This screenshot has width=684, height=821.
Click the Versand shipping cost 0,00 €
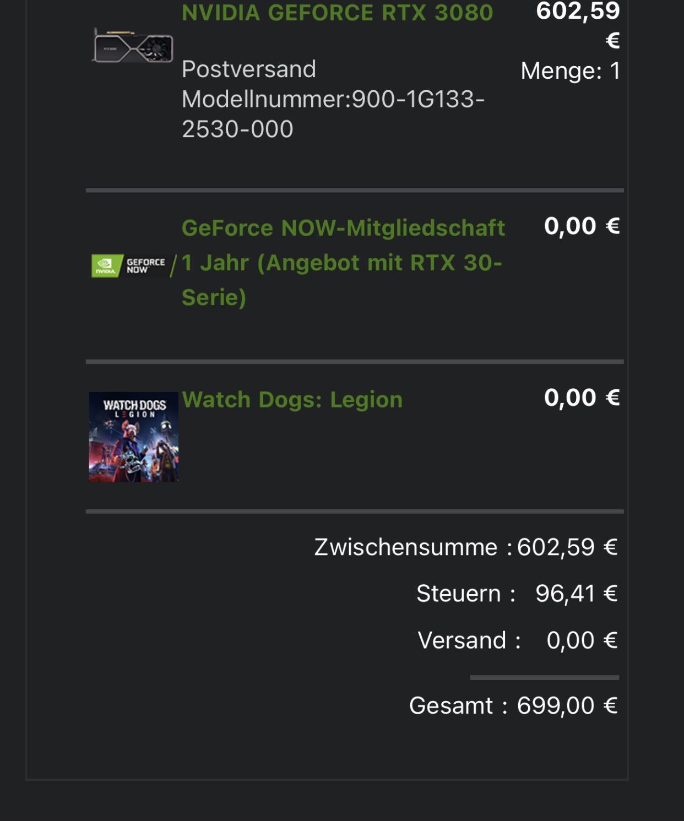(582, 640)
